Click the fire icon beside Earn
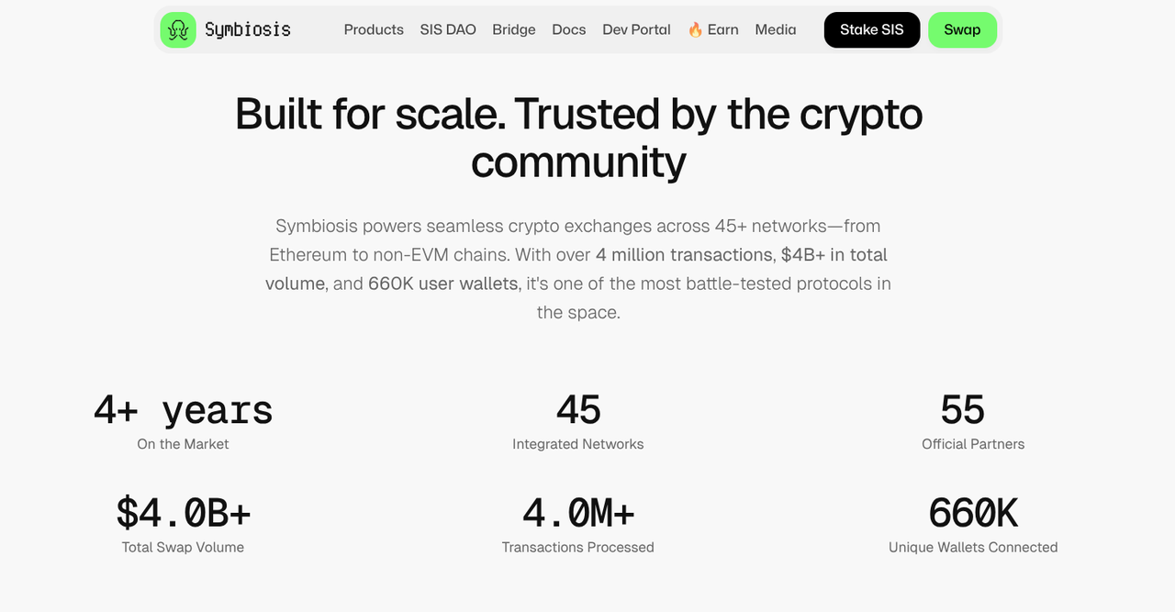Screen dimensions: 1175x612 [696, 29]
